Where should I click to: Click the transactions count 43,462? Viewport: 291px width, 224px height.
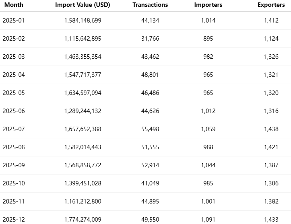click(x=150, y=57)
